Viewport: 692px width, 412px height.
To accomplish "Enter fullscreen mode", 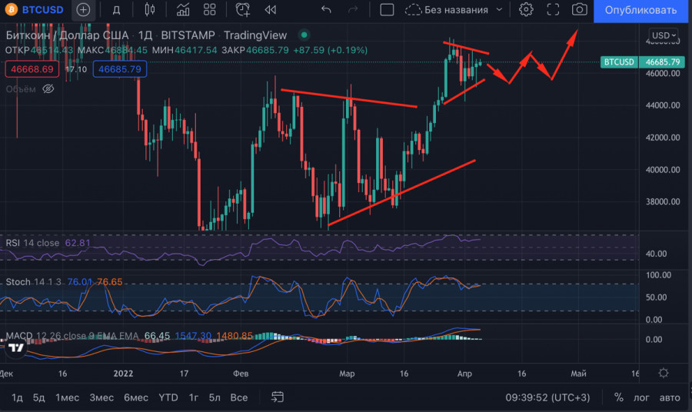I will point(553,9).
